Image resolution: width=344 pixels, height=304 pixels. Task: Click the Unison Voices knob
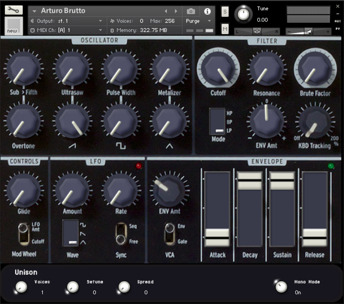tap(21, 287)
